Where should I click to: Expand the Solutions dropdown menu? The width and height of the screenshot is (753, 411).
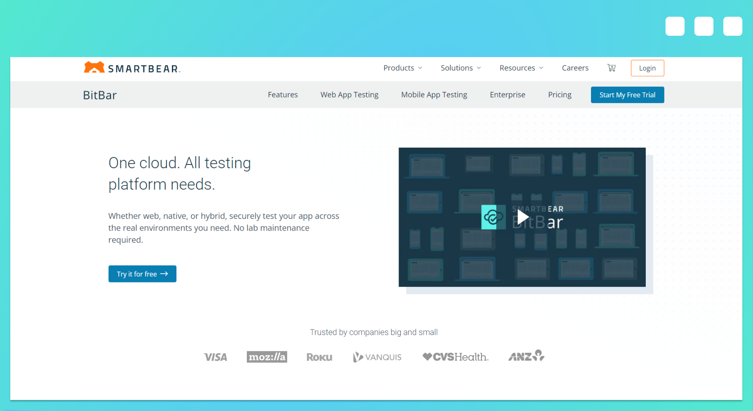pos(461,68)
